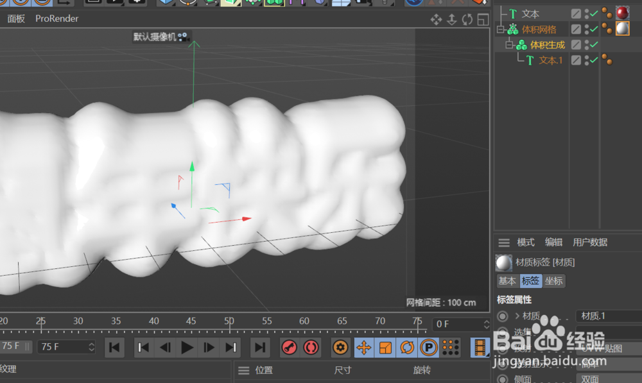Step forward one frame
The width and height of the screenshot is (642, 383).
[x=209, y=348]
